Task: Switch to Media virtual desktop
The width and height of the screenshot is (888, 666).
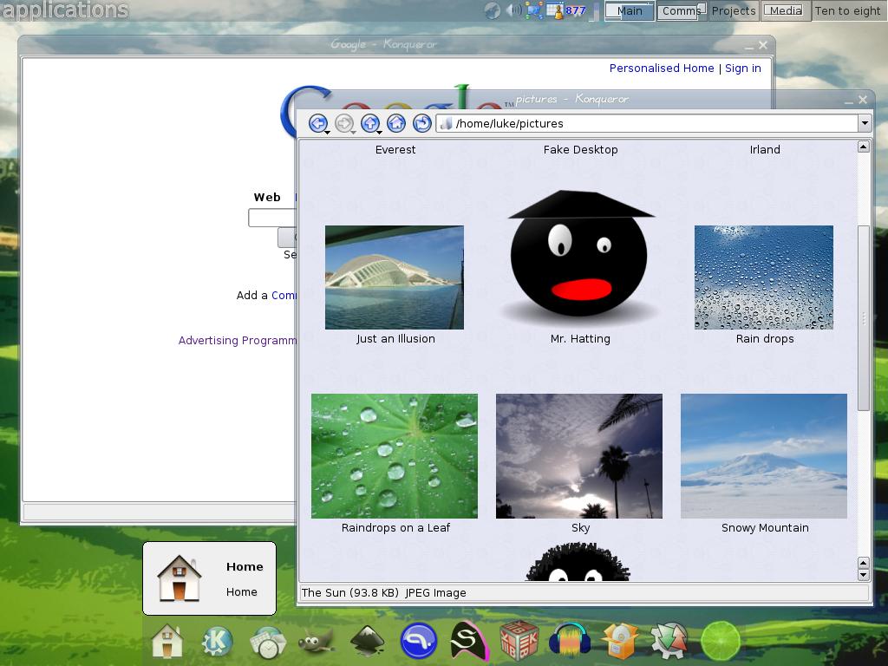Action: 785,10
